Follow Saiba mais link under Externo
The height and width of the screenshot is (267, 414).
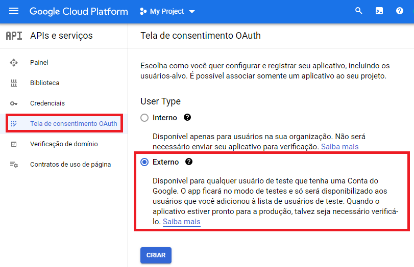(181, 222)
